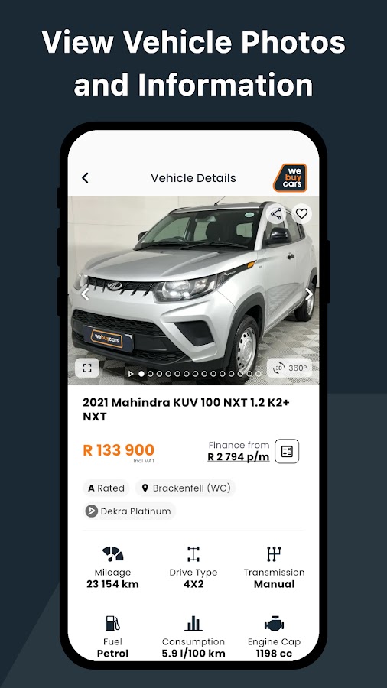Image resolution: width=387 pixels, height=688 pixels.
Task: Add vehicle to favourites with the heart
Action: click(x=301, y=214)
